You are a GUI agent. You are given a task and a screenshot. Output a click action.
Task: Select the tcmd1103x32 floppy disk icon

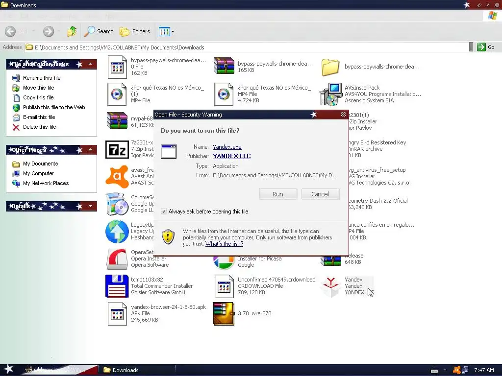coord(117,286)
